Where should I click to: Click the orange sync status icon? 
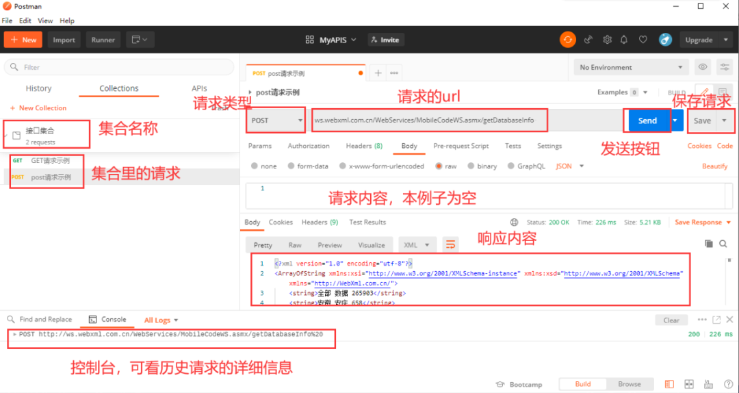coord(567,40)
